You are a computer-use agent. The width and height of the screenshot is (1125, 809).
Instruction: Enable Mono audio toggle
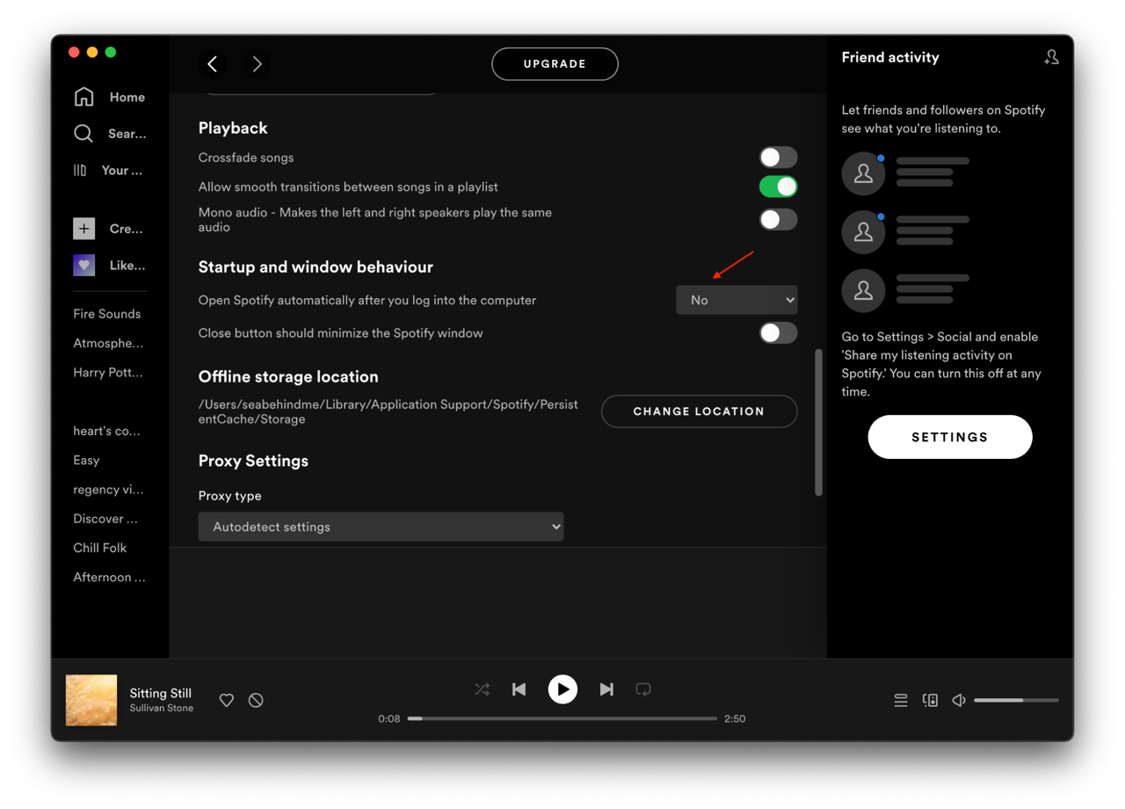(x=779, y=220)
